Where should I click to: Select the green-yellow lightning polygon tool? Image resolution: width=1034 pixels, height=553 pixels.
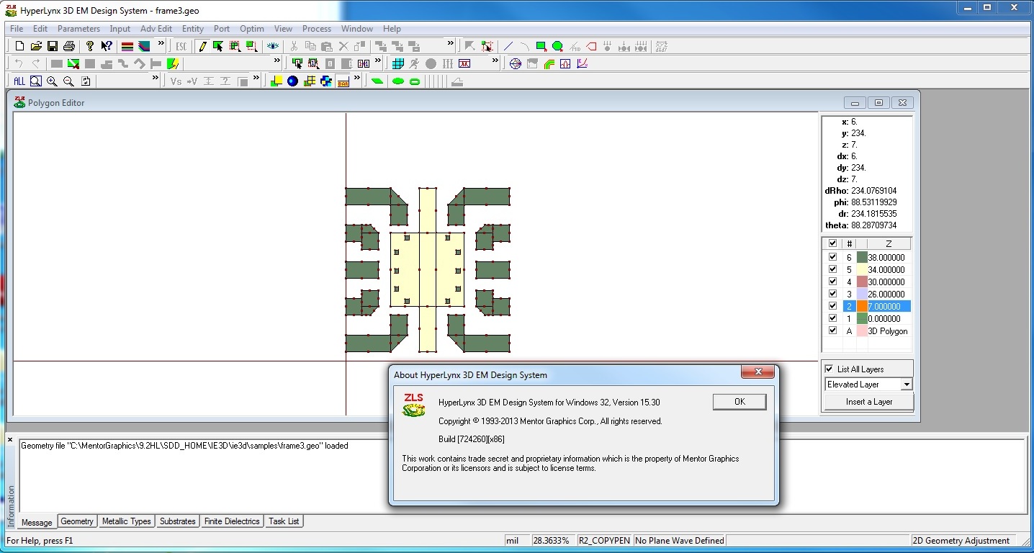point(173,63)
